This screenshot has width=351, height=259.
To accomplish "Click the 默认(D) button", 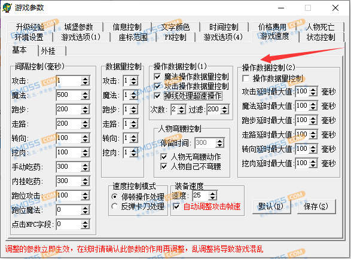I will pyautogui.click(x=271, y=206).
